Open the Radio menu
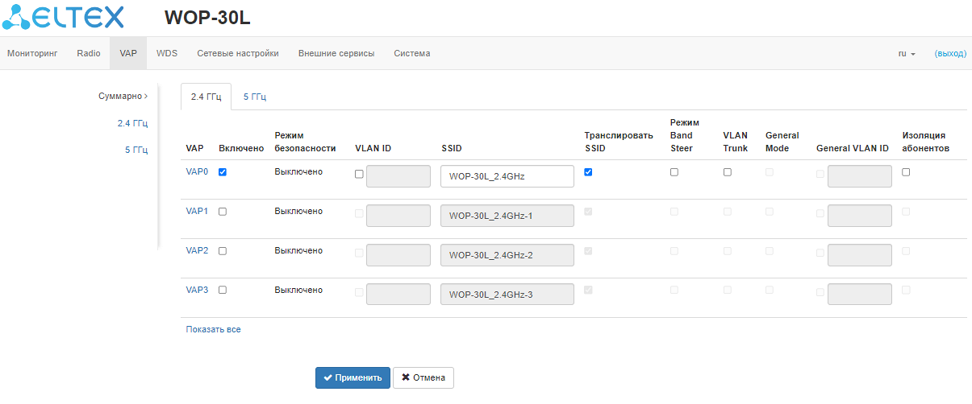 pyautogui.click(x=89, y=54)
